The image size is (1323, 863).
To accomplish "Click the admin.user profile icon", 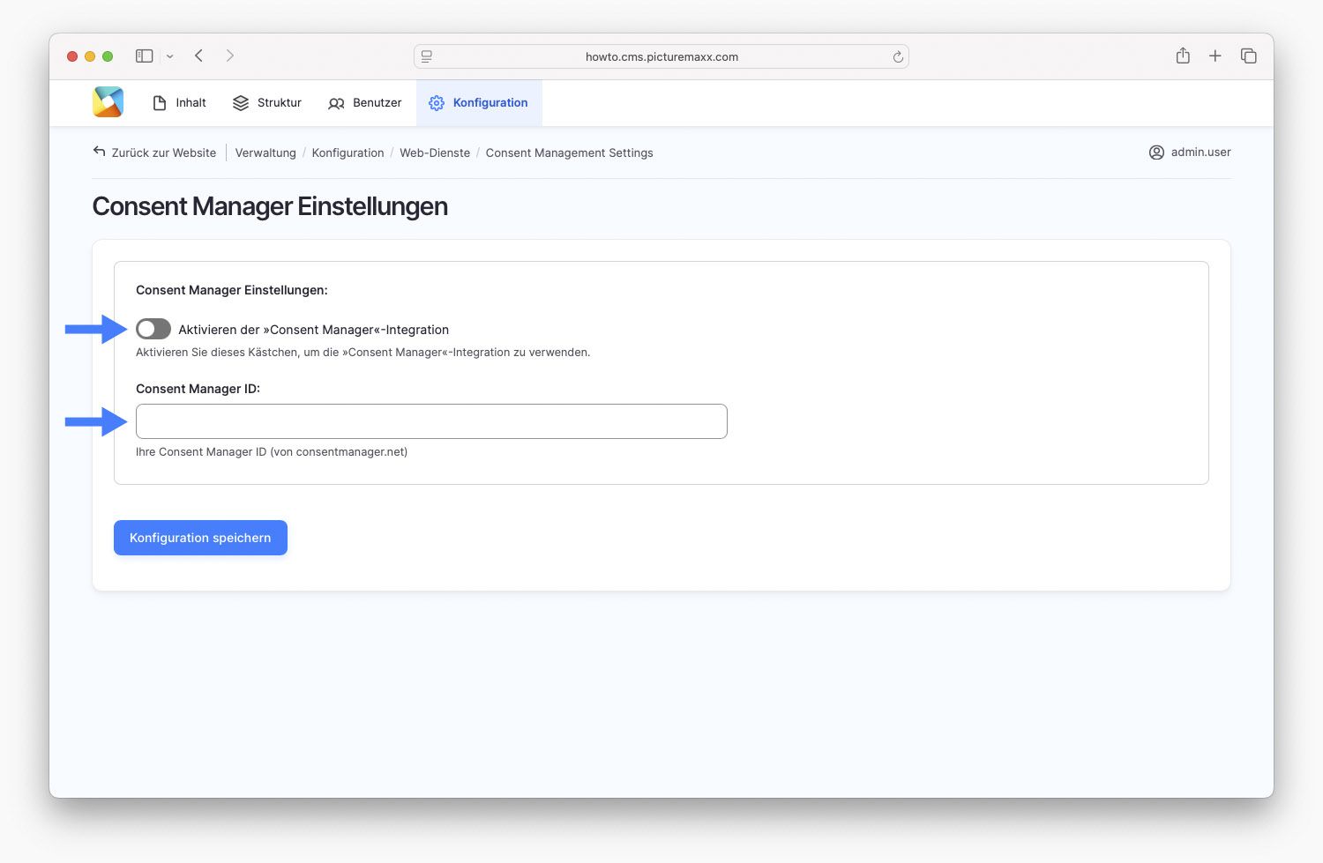I will pyautogui.click(x=1156, y=153).
